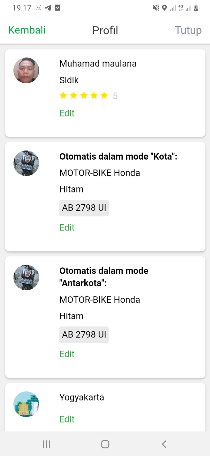
Task: Tap the Telegram notification icon in status bar
Action: click(x=48, y=8)
